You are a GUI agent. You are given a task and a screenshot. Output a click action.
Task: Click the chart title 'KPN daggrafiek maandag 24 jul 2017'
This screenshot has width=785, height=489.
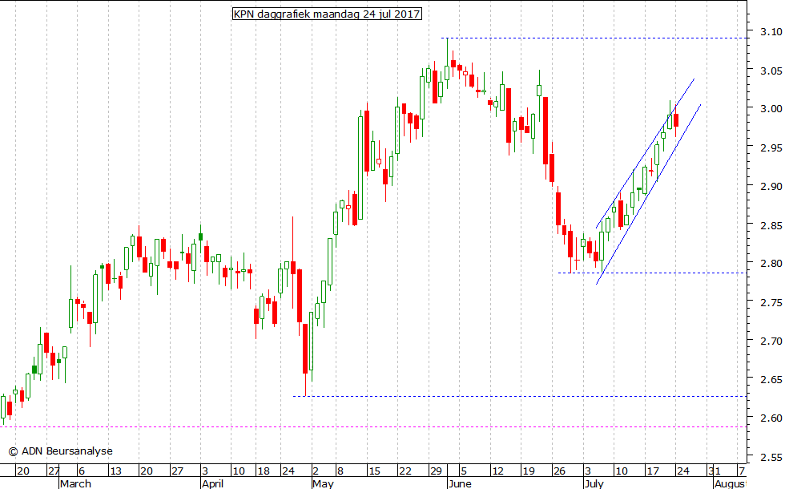pyautogui.click(x=327, y=14)
